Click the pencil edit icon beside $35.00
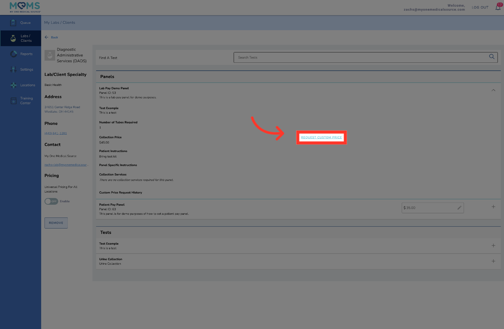Viewport: 504px width, 329px height. tap(459, 208)
